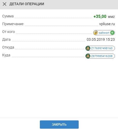
Task: Add saltwort to contacts via green plus
Action: 112,33
